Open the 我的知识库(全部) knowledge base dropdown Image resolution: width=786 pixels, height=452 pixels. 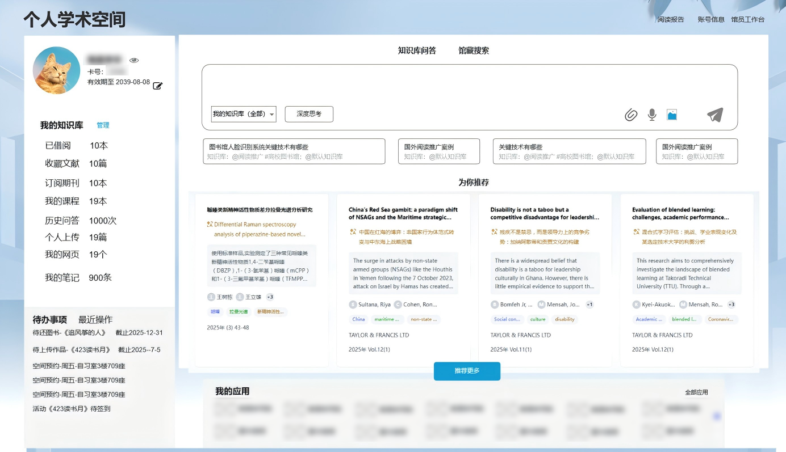click(x=244, y=114)
